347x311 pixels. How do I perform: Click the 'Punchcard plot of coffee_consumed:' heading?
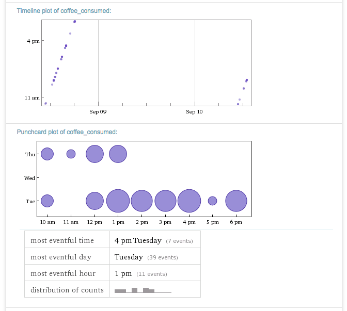tap(67, 132)
